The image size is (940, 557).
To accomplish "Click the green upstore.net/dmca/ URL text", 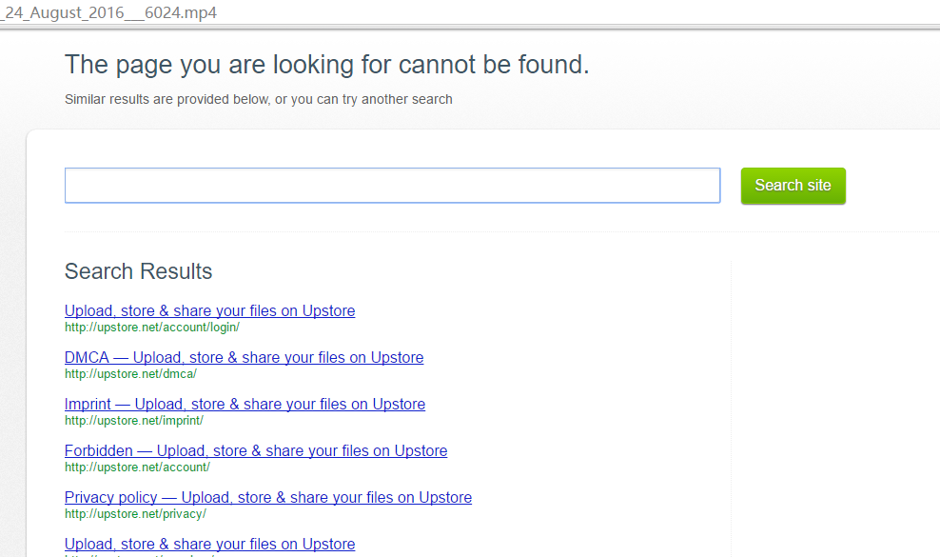I will 130,374.
